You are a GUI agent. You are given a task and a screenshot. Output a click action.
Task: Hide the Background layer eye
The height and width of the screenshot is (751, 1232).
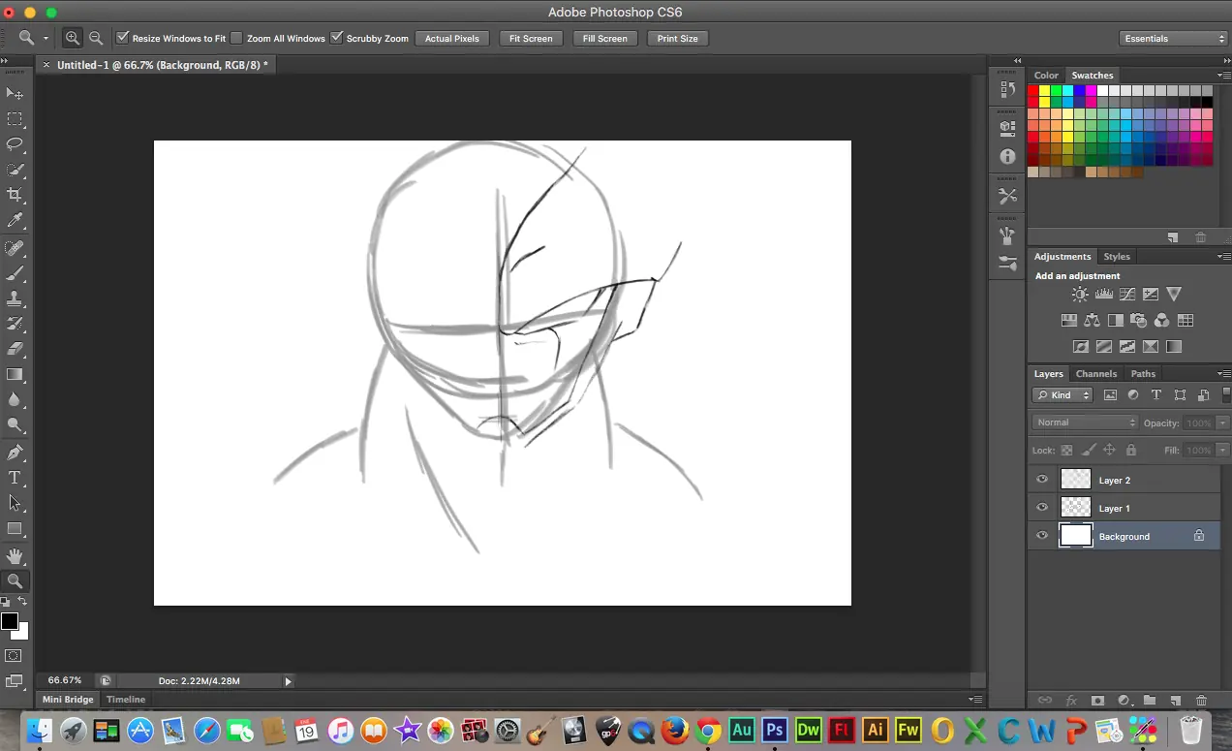1042,536
